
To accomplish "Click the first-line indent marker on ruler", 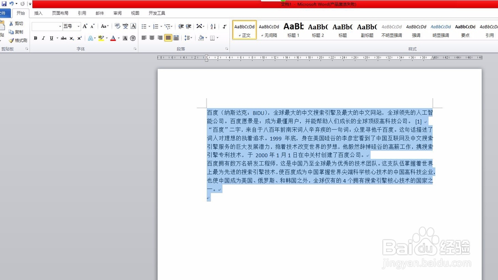I will click(207, 56).
